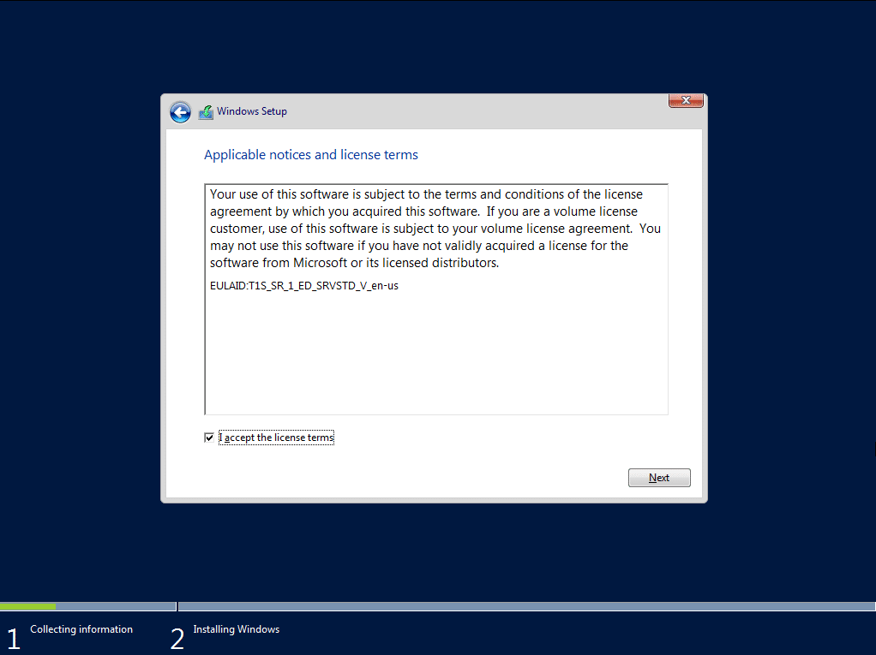Viewport: 876px width, 655px height.
Task: Close the Windows Setup dialog
Action: coord(686,100)
